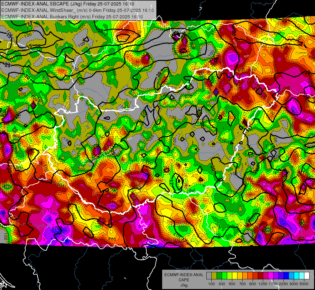Click the purple swatch right of 1750
The width and height of the screenshot is (315, 290).
[x=276, y=275]
